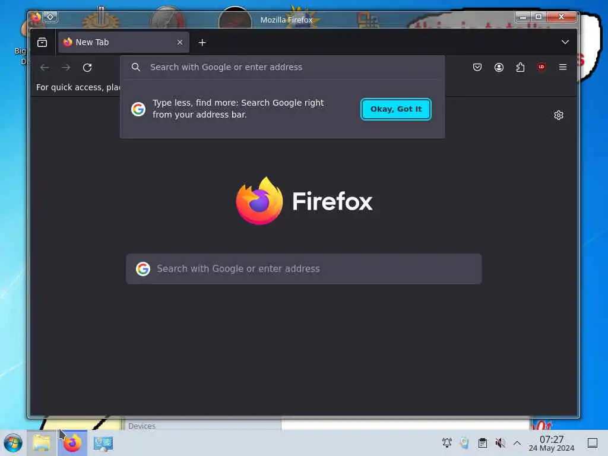
Task: Open the system settings taskbar icon
Action: tap(103, 443)
